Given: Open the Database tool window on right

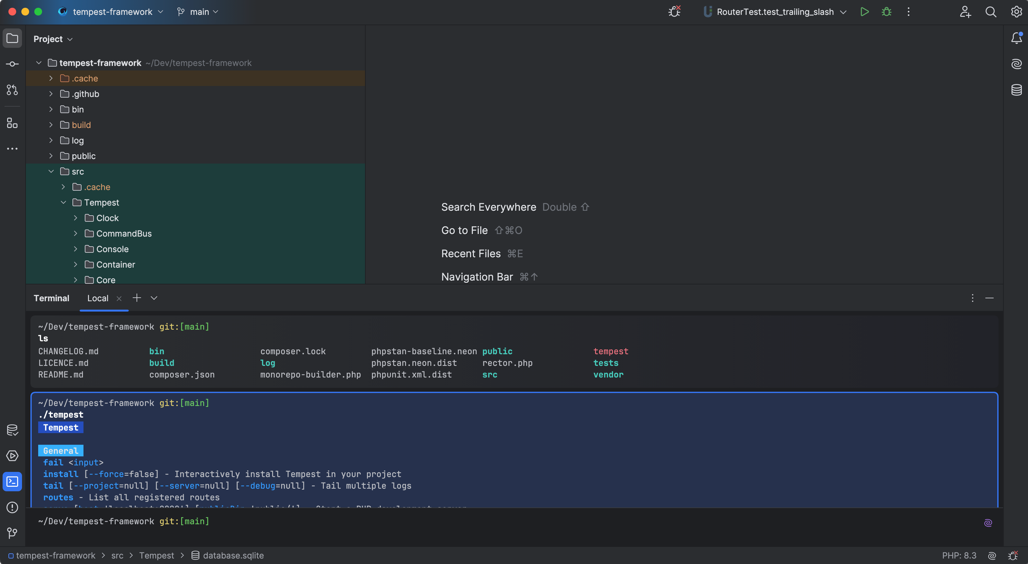Looking at the screenshot, I should click(1016, 90).
